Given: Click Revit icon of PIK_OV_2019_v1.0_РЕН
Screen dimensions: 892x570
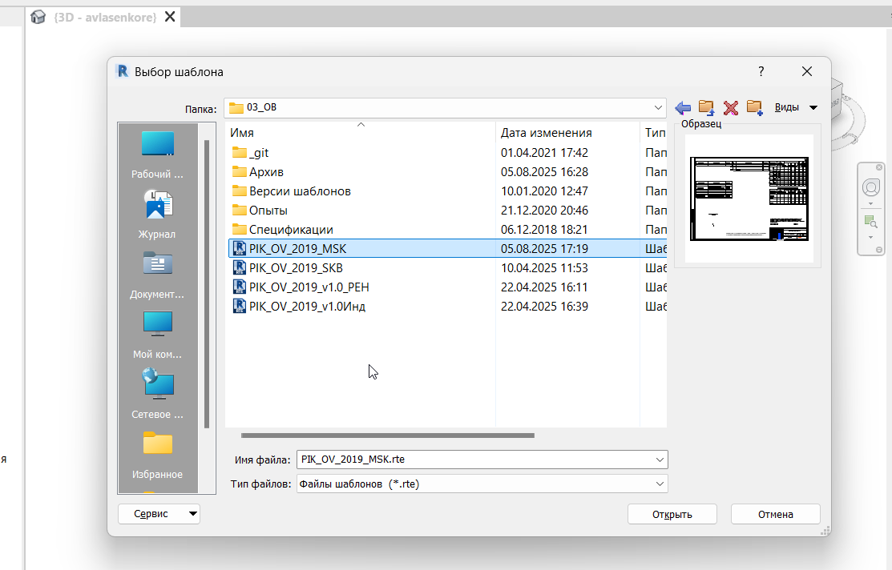Looking at the screenshot, I should 240,287.
